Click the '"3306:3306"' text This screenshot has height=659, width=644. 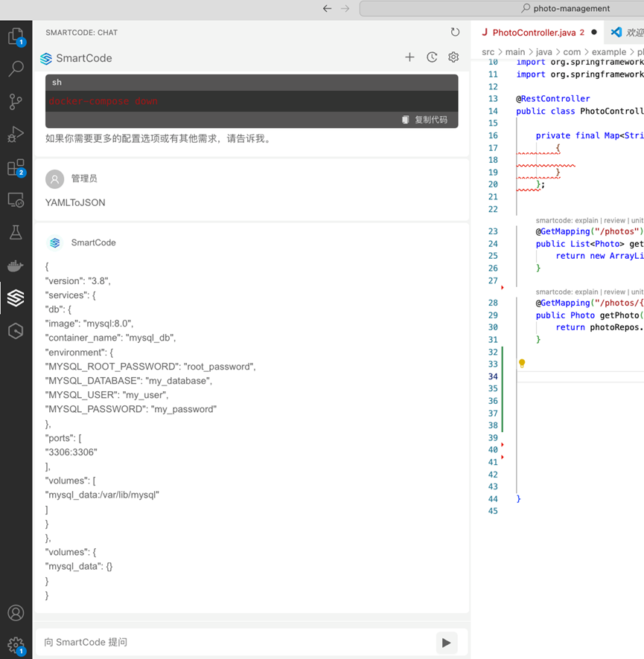[x=71, y=452]
